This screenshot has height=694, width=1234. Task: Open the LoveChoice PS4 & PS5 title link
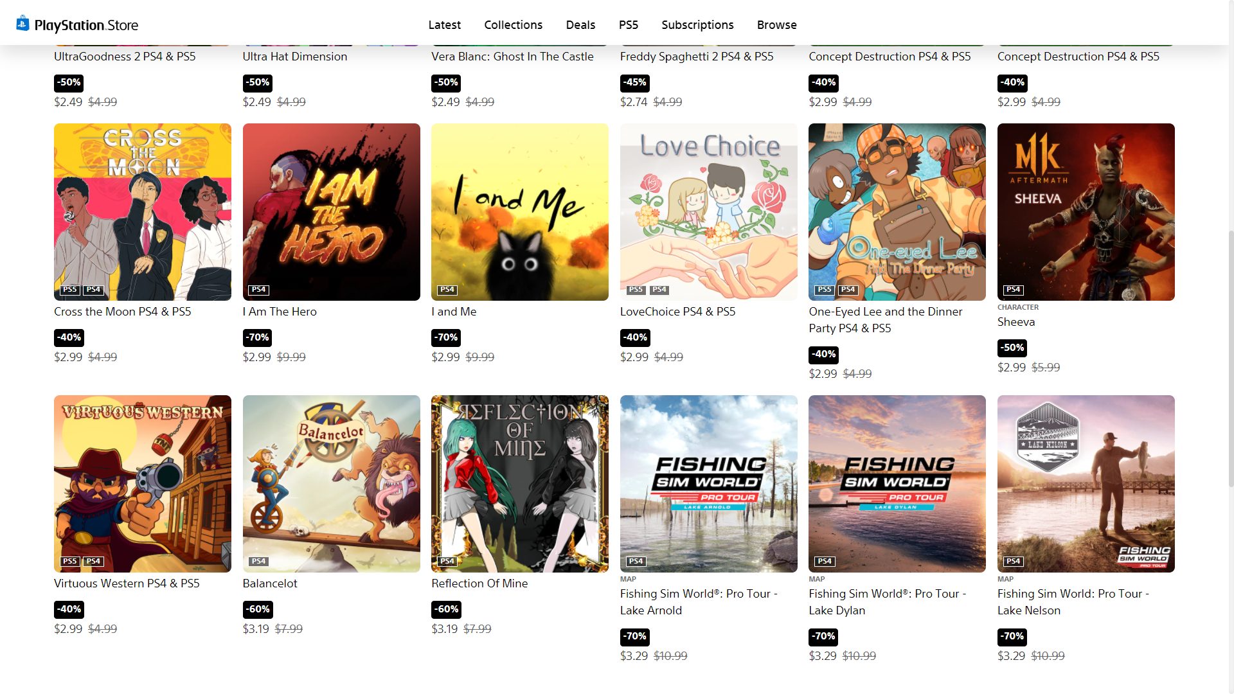click(x=677, y=312)
